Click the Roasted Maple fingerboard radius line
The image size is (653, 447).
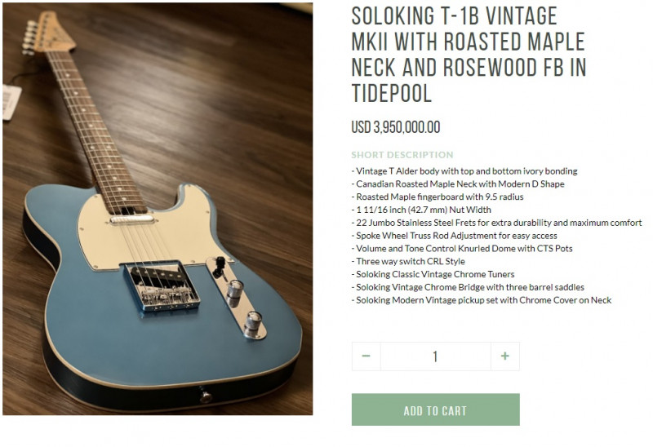tap(438, 197)
